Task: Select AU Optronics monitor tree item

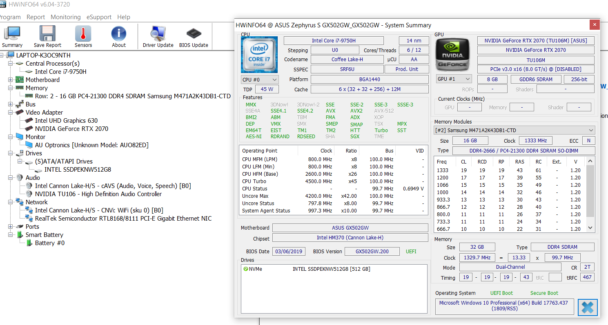Action: 92,145
